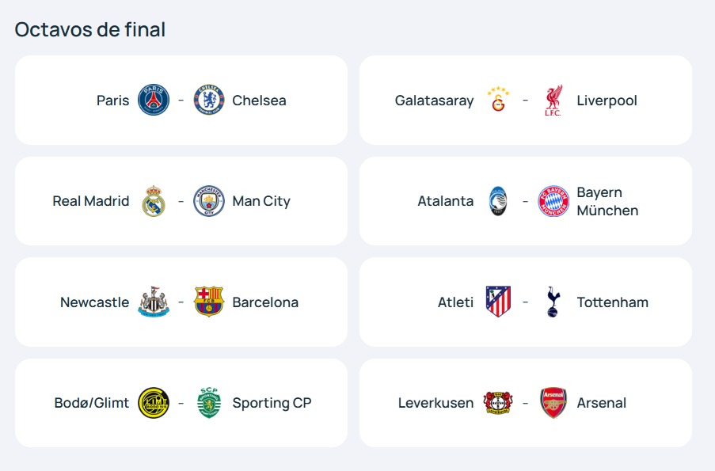Click the Galatasaray crest with stars
The width and height of the screenshot is (715, 471).
(498, 101)
